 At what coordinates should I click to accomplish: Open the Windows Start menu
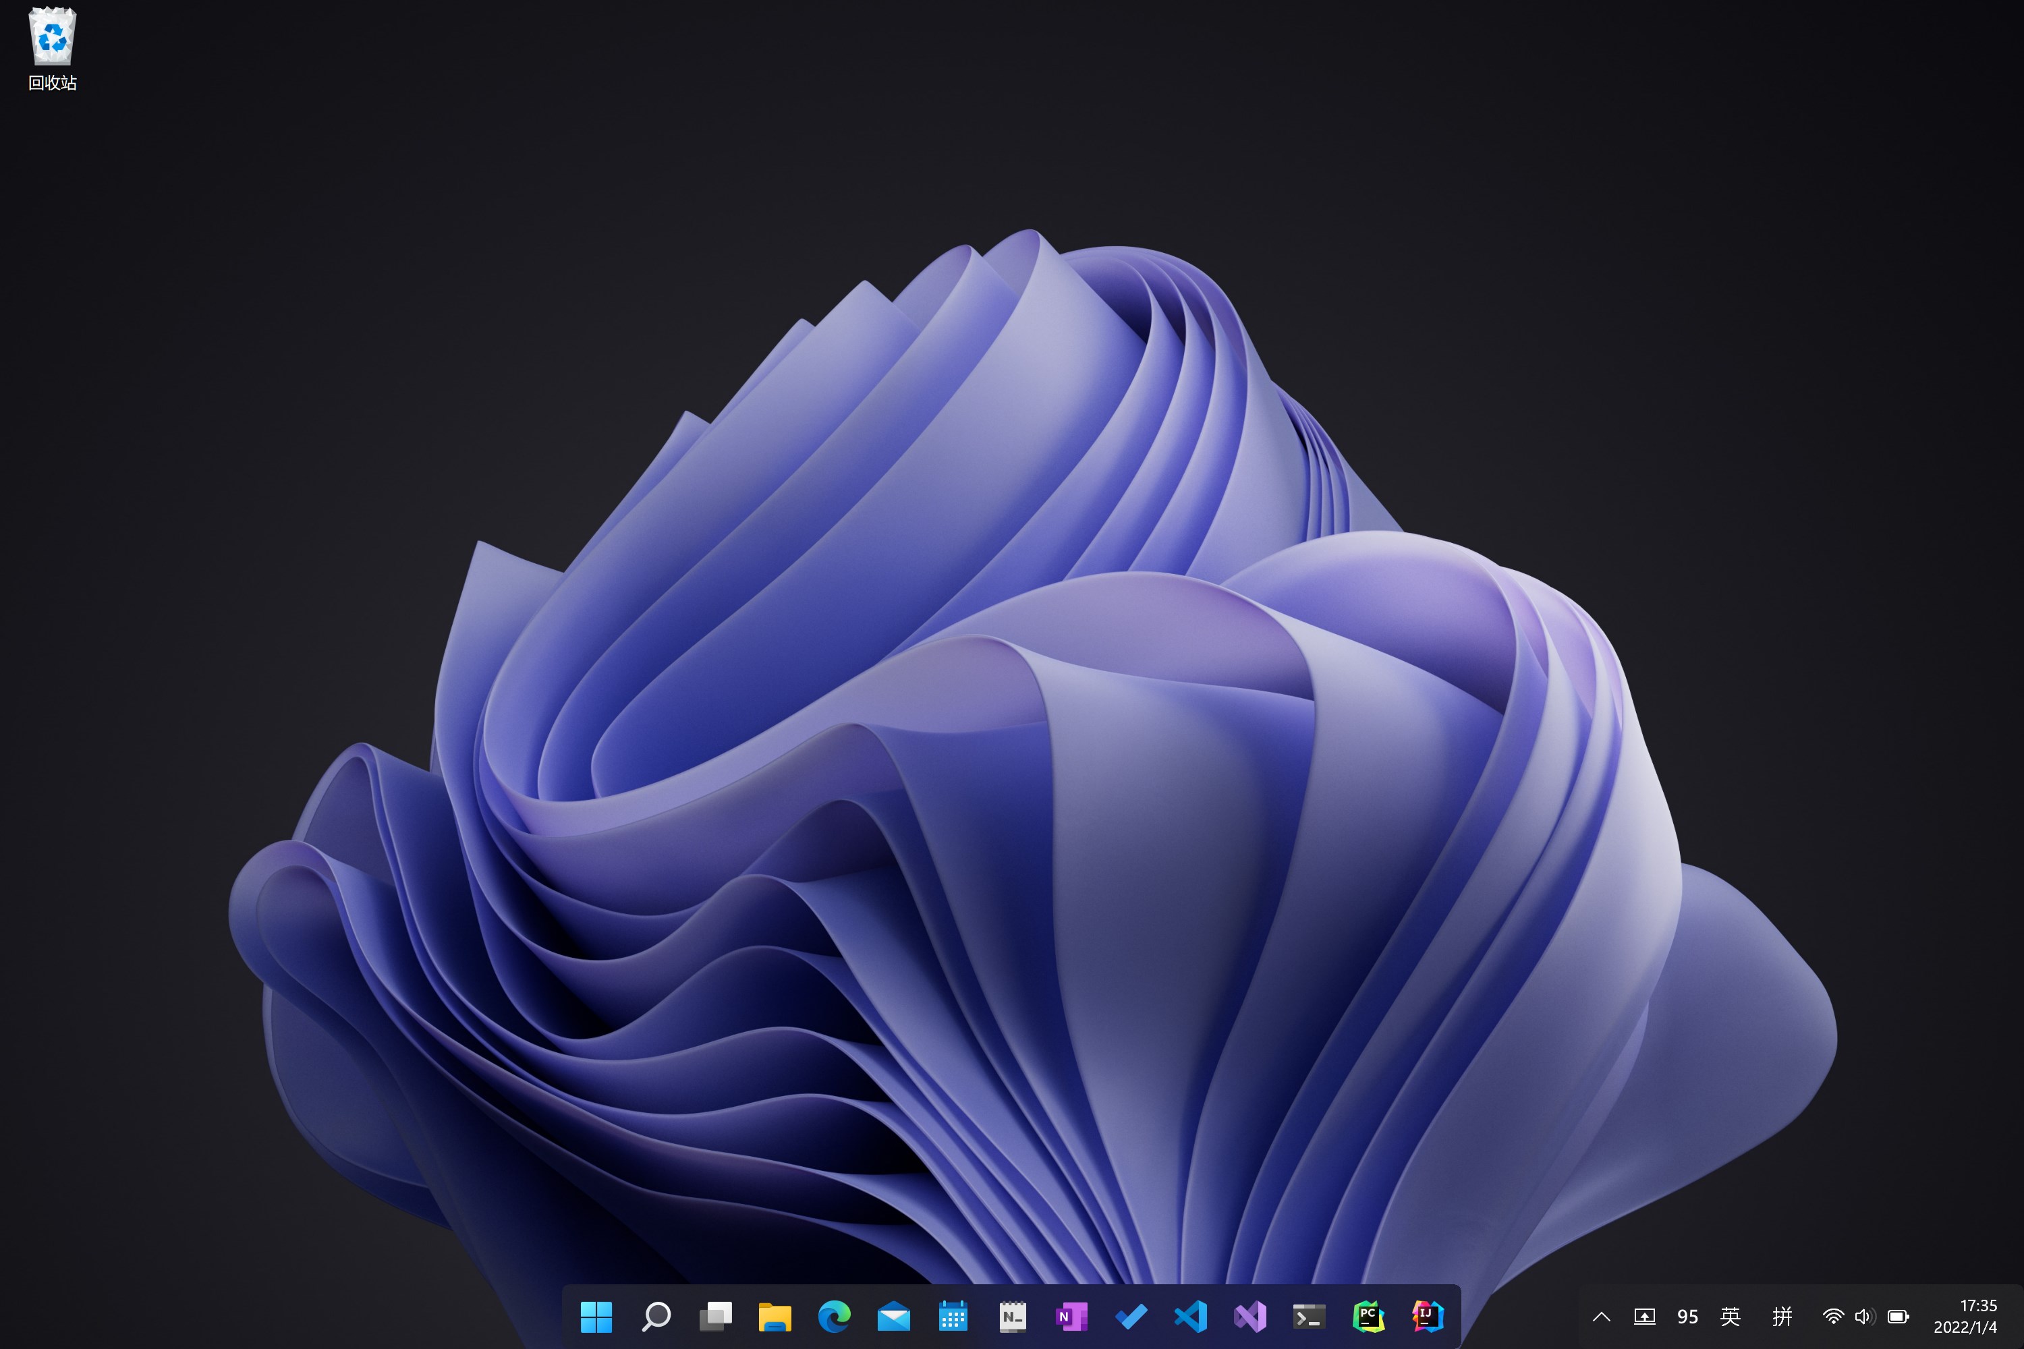[596, 1315]
